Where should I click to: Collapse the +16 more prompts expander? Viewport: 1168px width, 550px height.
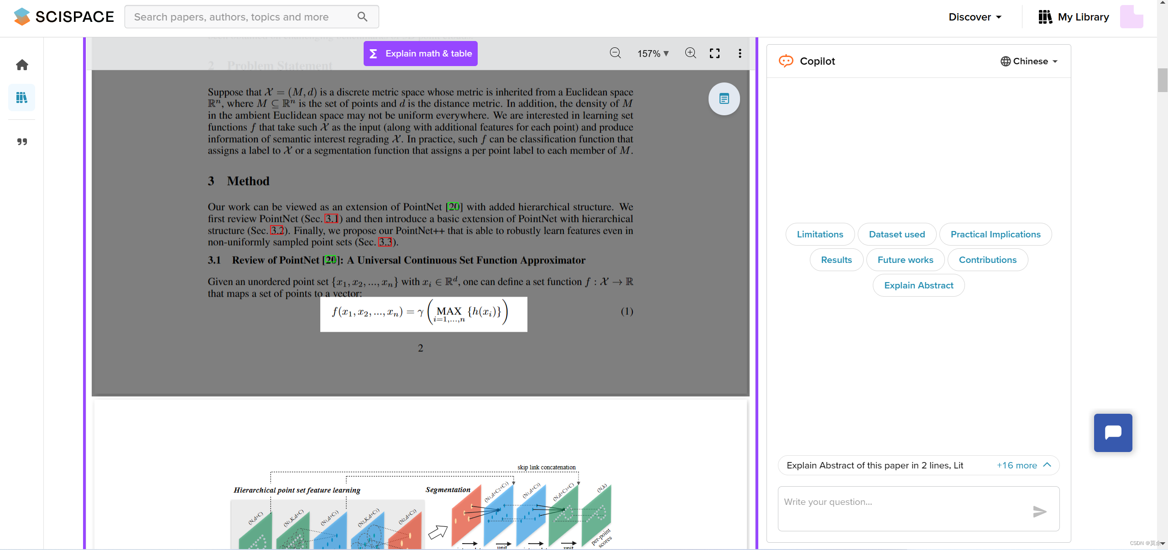(x=1024, y=465)
